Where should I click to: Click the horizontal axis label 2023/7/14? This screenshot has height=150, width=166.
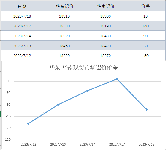[x=87, y=144]
